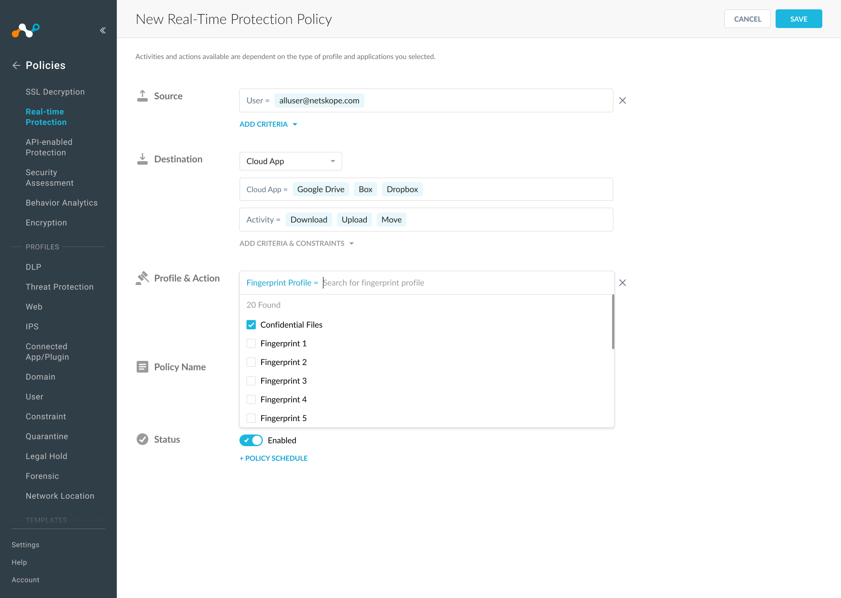
Task: Click the Save button
Action: (x=799, y=19)
